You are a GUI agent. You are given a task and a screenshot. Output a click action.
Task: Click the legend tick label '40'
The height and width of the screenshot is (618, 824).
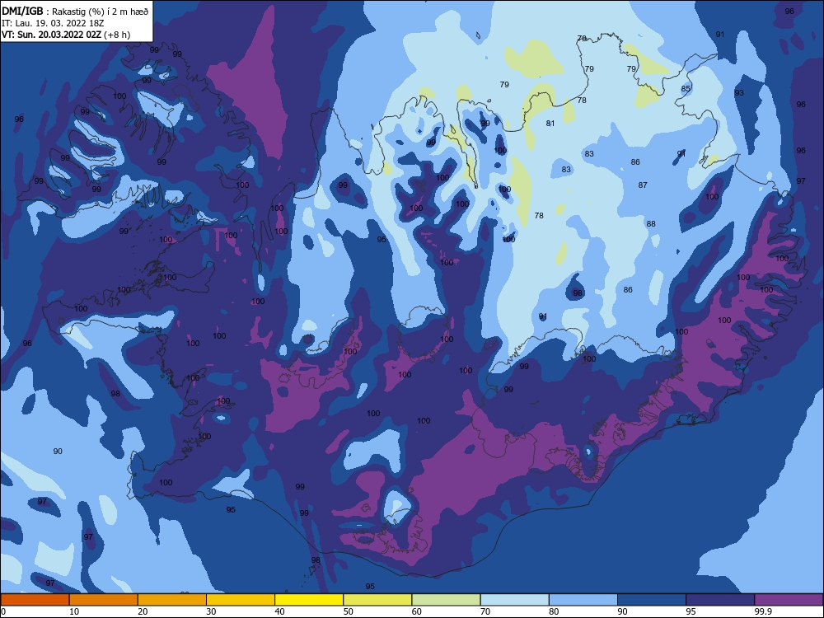[279, 611]
